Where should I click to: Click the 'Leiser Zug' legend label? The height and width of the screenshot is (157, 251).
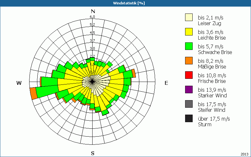pos(210,23)
